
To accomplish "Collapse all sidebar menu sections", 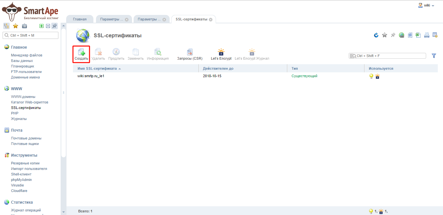I will point(48,26).
